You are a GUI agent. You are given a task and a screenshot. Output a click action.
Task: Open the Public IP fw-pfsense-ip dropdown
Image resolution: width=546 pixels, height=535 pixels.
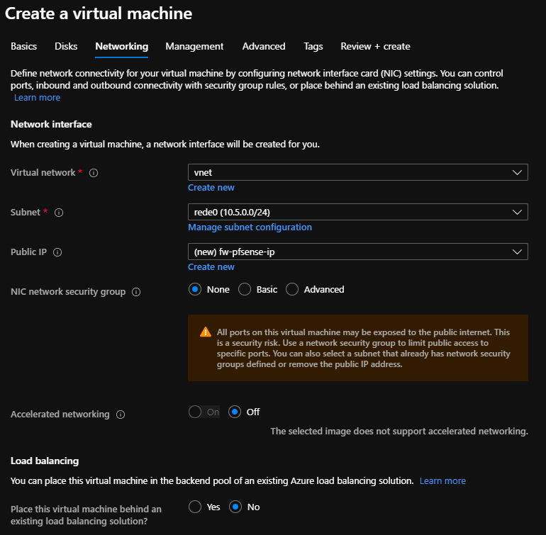[357, 252]
